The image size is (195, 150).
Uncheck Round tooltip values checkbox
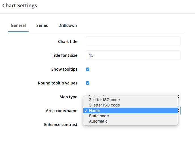pyautogui.click(x=88, y=83)
